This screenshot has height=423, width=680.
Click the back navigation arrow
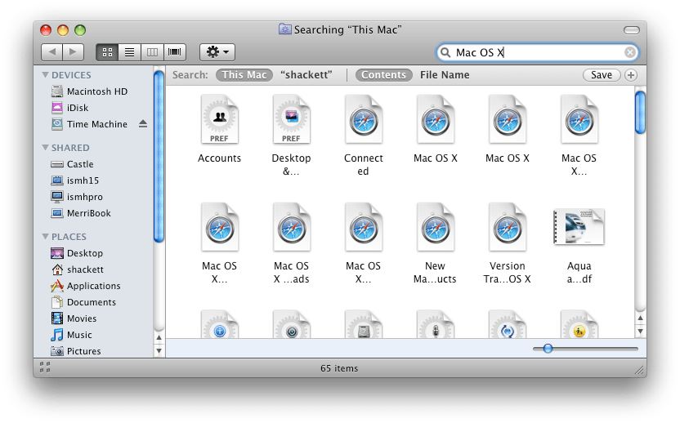51,52
